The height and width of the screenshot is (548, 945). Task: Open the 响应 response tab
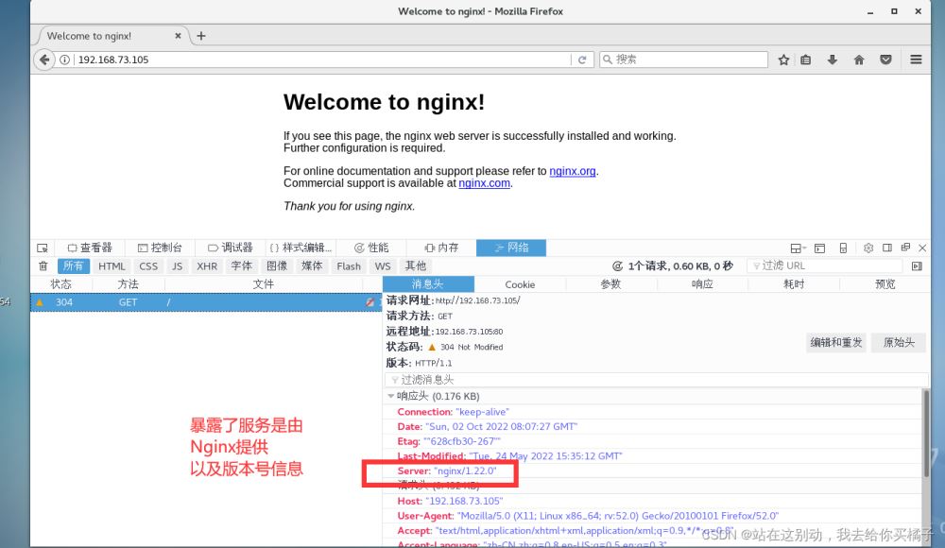pyautogui.click(x=702, y=284)
